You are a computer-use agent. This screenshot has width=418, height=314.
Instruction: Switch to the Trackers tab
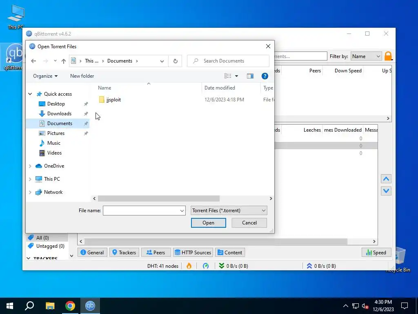pos(124,253)
